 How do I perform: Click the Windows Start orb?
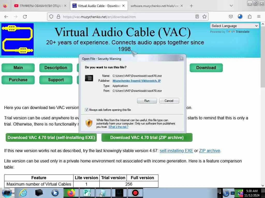tap(7, 193)
